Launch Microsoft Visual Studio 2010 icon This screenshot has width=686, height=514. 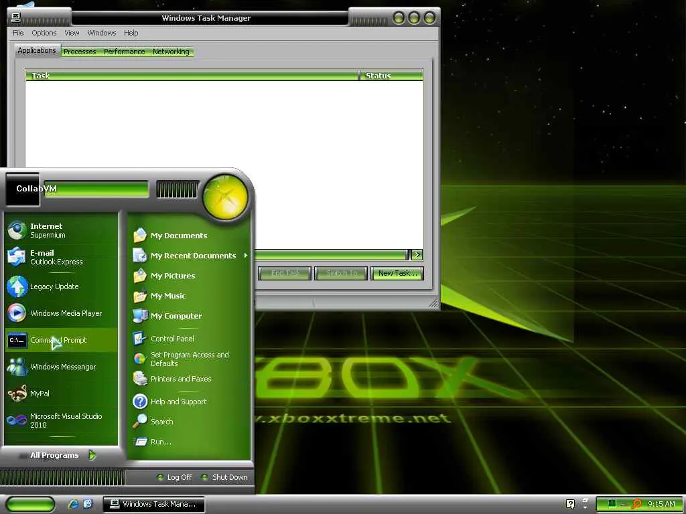coord(17,420)
